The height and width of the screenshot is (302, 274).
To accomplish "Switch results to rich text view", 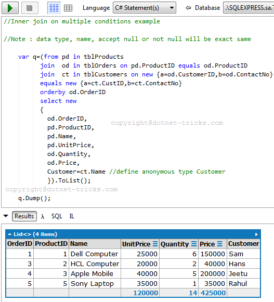I will pyautogui.click(x=54, y=8).
